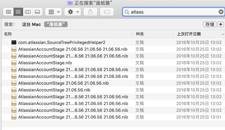
Task: Select com.atlassian.SourceTreePrivilegedHelper2 file row
Action: coord(113,42)
